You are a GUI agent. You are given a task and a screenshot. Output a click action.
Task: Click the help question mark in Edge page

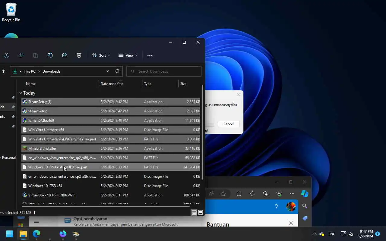tap(276, 207)
